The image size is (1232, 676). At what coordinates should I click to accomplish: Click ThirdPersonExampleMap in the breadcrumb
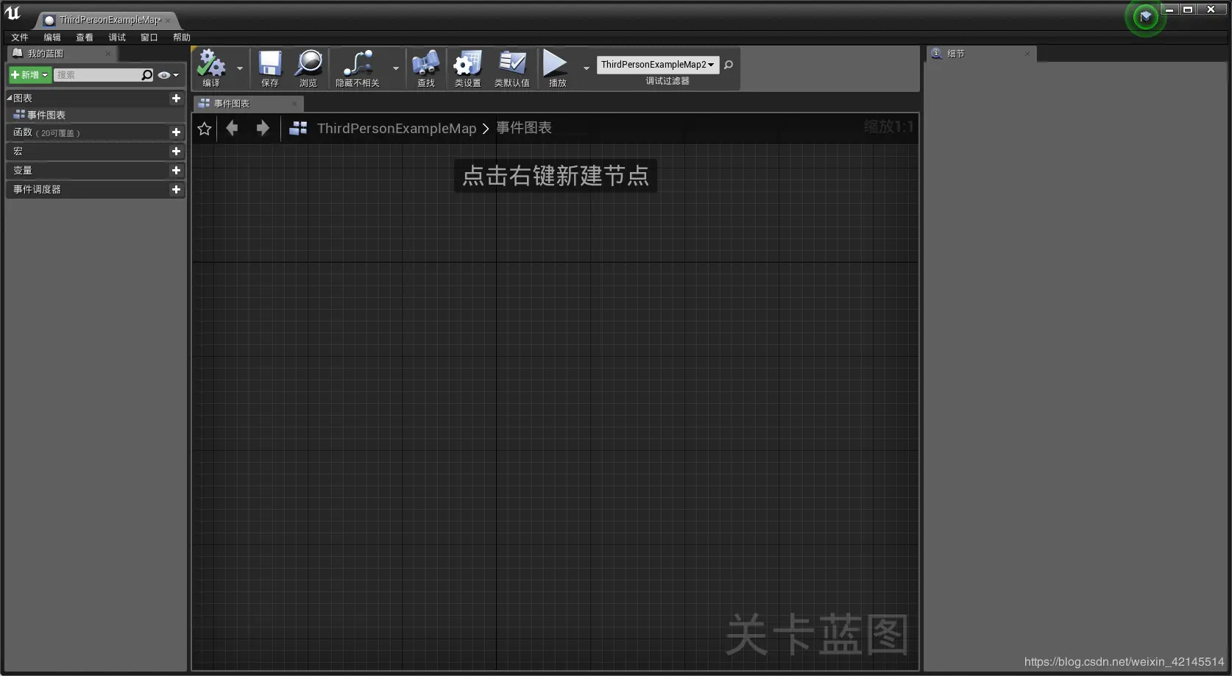(397, 129)
